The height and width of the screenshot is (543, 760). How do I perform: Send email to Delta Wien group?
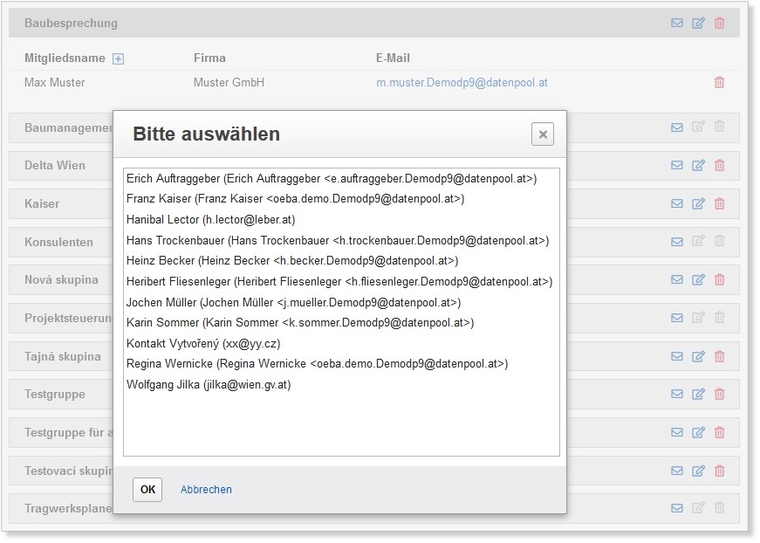point(677,165)
